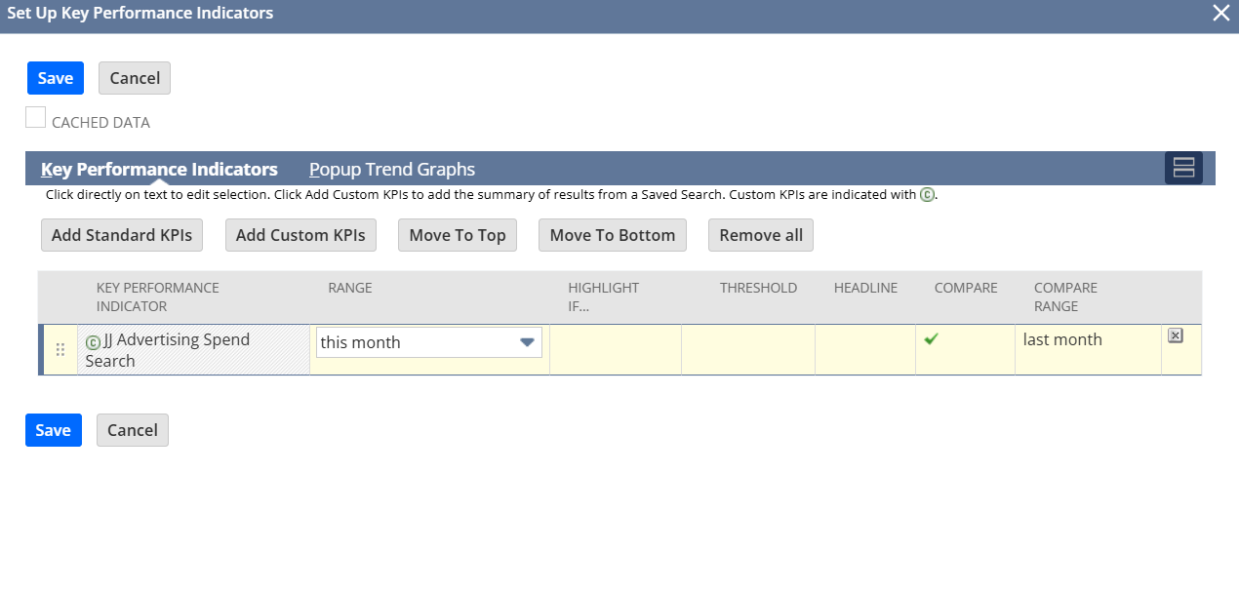The height and width of the screenshot is (592, 1239).
Task: Click the Highlight If cell in the row
Action: tap(615, 349)
